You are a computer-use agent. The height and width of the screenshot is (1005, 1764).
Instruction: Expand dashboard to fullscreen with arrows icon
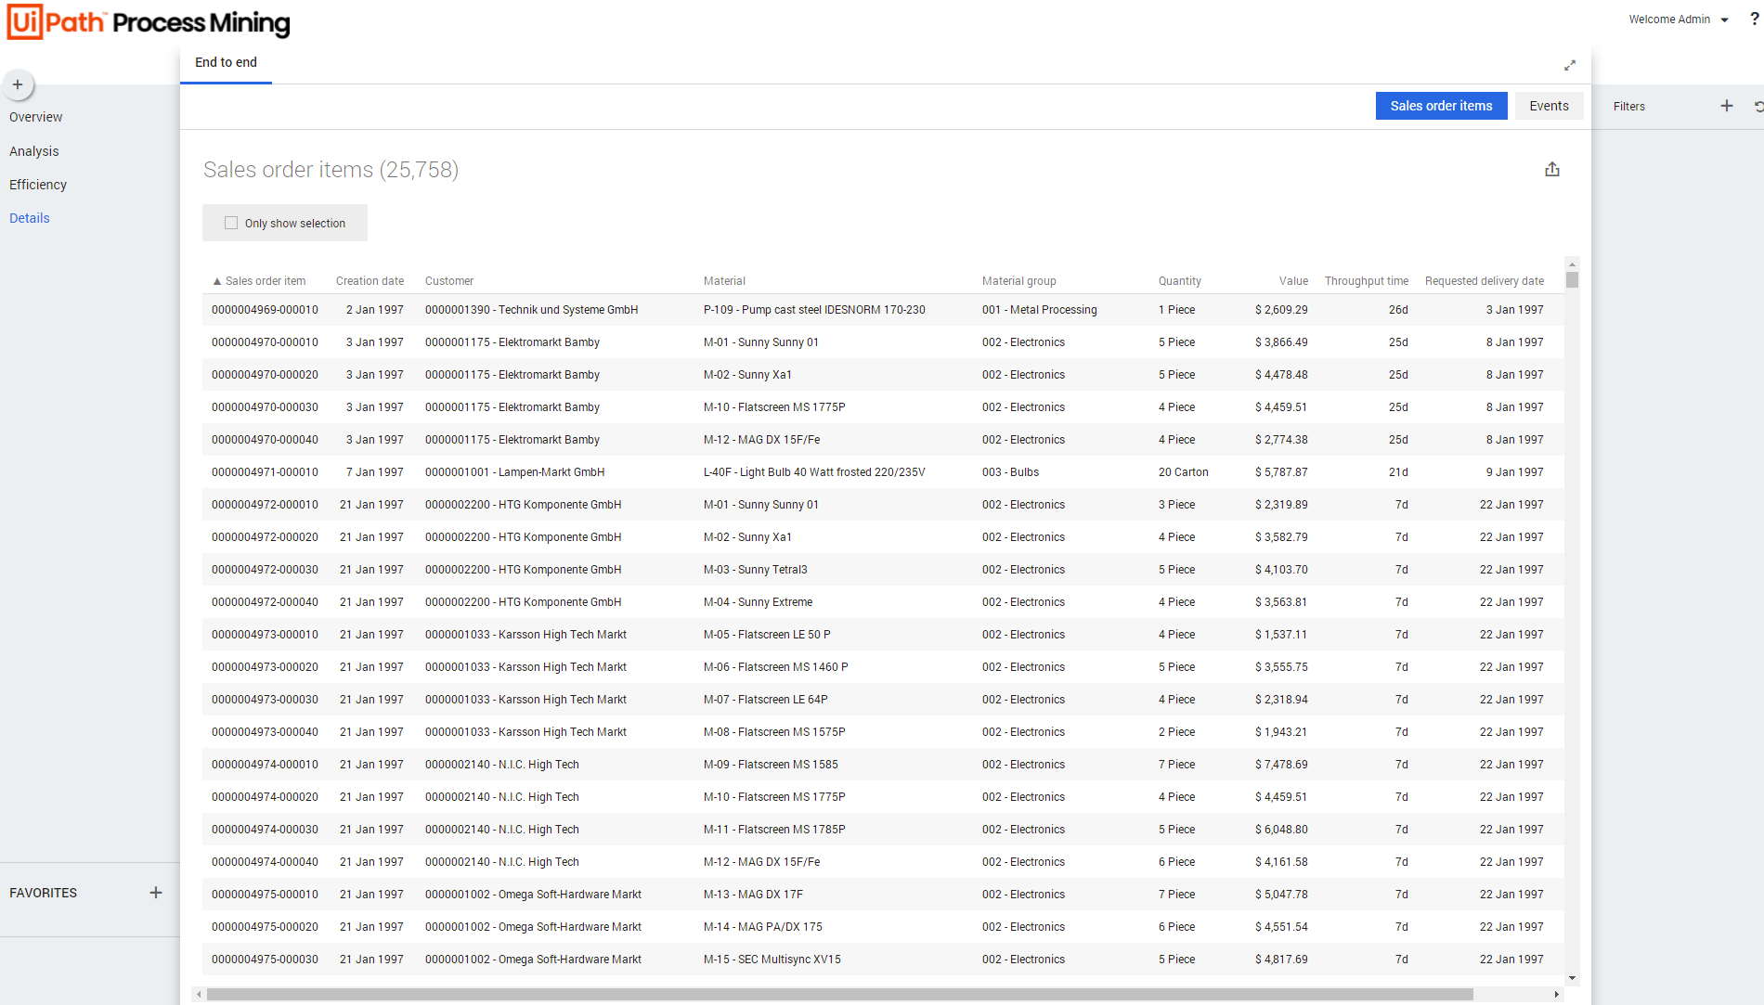pyautogui.click(x=1569, y=65)
